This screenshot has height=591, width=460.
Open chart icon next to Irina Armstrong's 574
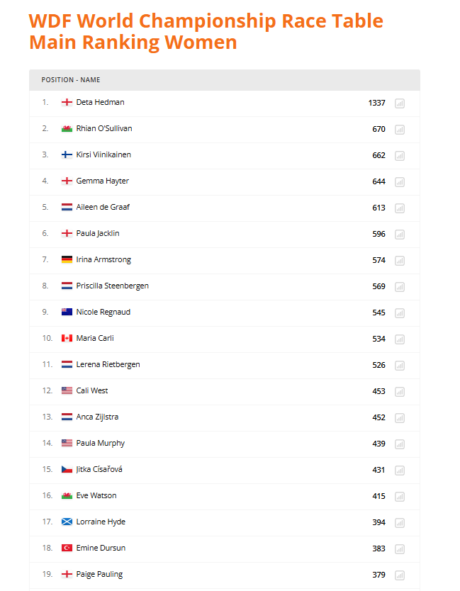[x=399, y=261]
